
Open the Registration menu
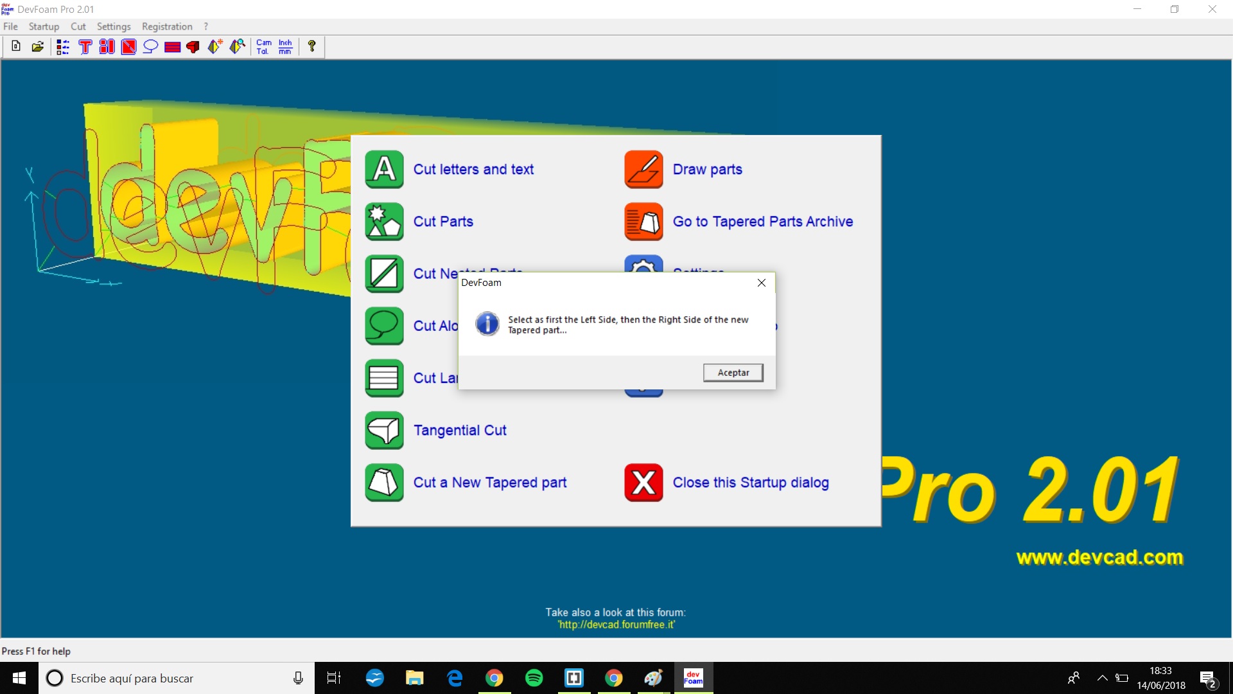click(x=167, y=26)
